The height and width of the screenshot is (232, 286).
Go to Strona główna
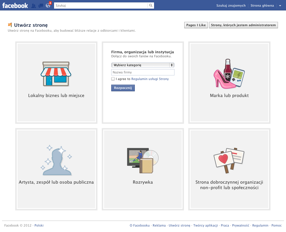(262, 5)
